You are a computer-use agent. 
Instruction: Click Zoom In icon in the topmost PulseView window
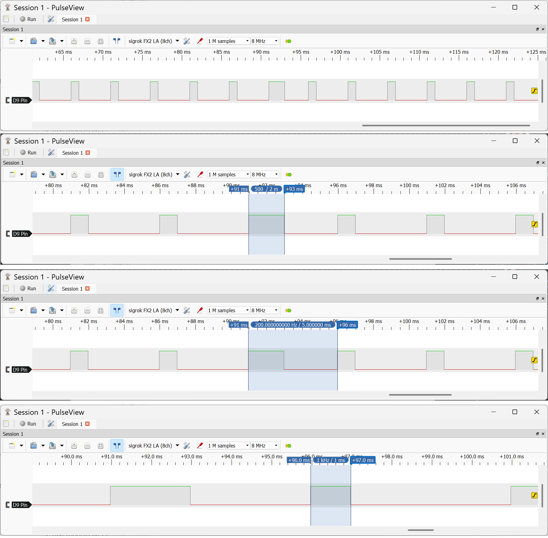pos(74,41)
